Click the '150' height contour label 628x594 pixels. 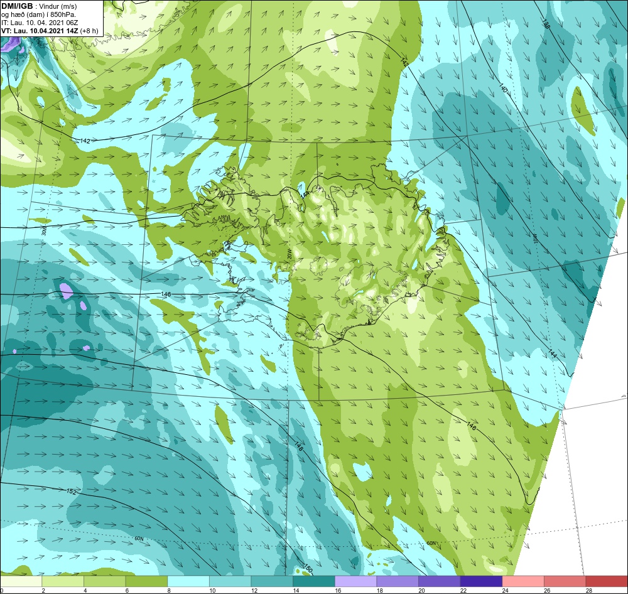pyautogui.click(x=307, y=568)
